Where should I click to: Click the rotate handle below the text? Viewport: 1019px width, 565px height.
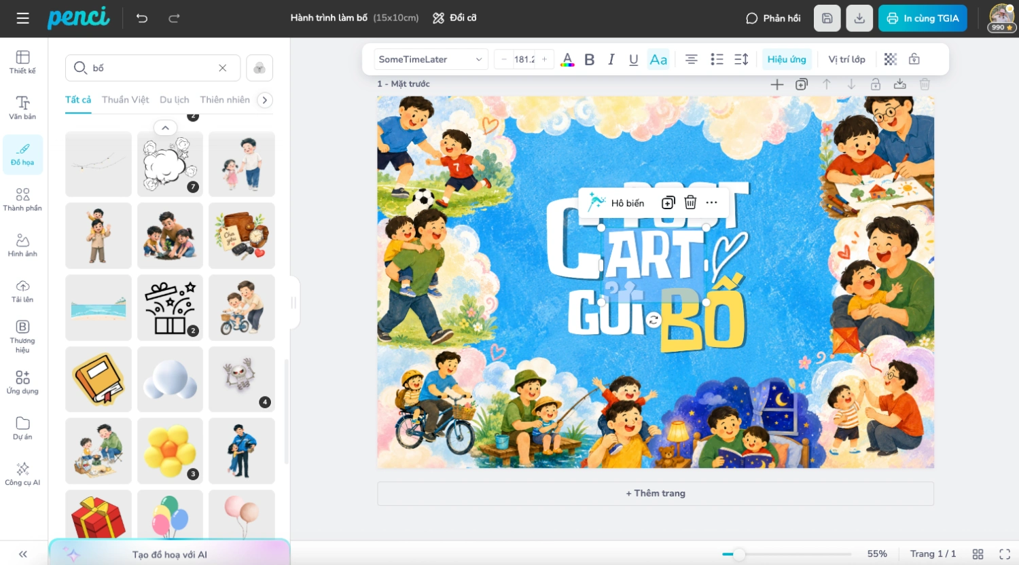click(654, 320)
